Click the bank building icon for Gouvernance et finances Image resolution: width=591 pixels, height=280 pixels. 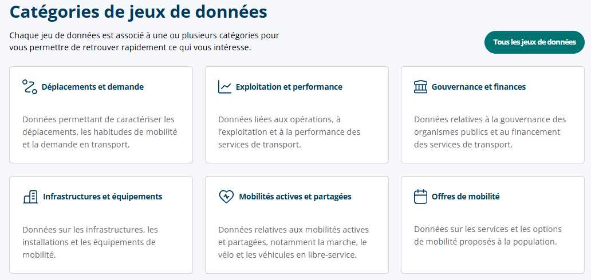420,87
